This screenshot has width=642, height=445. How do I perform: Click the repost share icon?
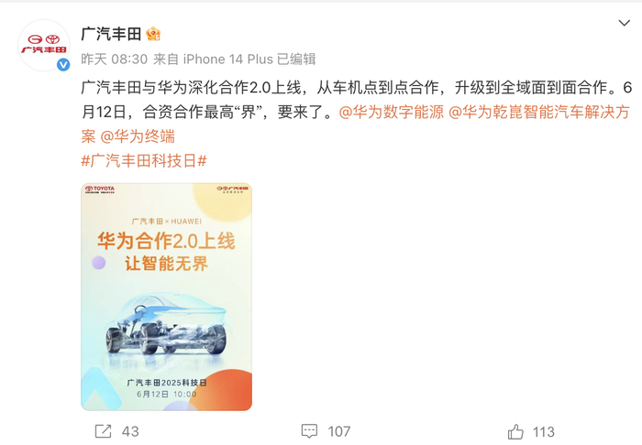(x=103, y=431)
